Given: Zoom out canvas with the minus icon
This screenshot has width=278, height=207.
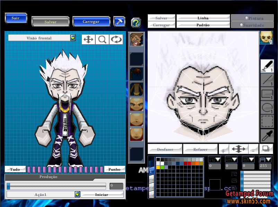Looking at the screenshot, I should click(253, 149).
